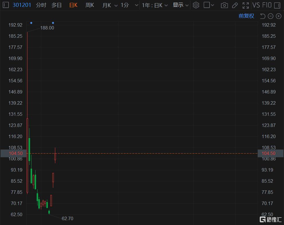Screen dimensions: 284x225
Task: Select the 日K daily candlestick tab
Action: tap(73, 5)
